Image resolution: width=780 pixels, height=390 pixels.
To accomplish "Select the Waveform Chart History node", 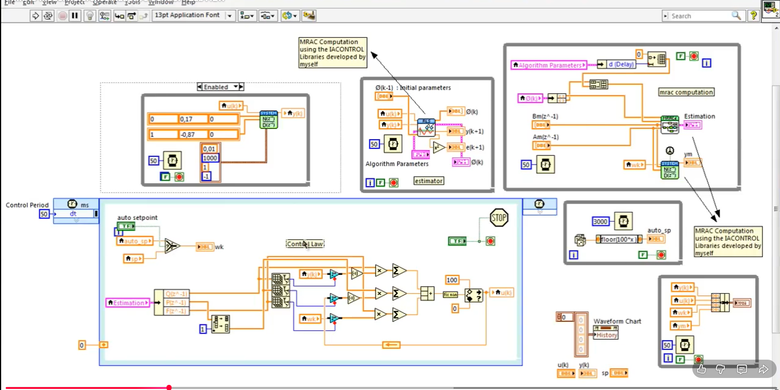I will (x=606, y=335).
